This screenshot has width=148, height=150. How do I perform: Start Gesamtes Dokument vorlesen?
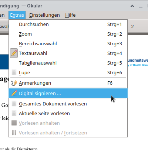(x=68, y=104)
